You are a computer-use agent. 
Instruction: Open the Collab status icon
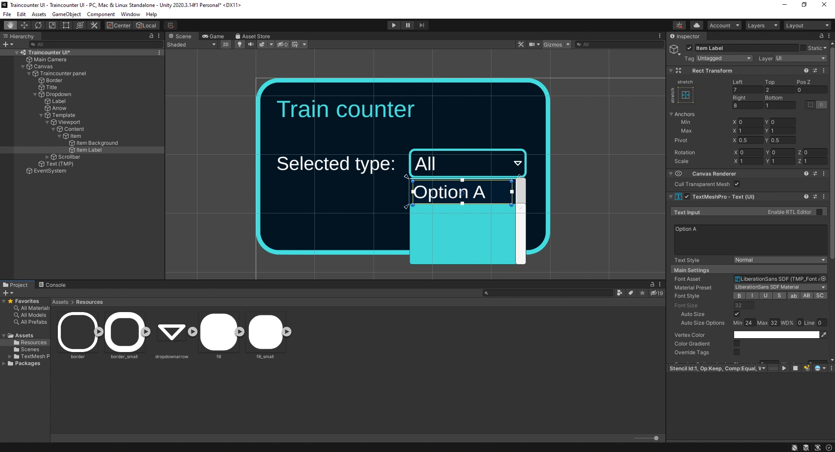coord(679,25)
